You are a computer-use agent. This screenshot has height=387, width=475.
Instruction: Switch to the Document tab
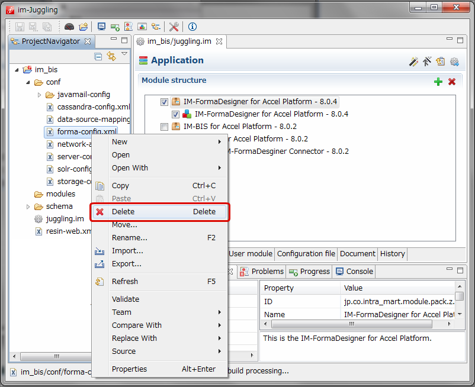[358, 254]
